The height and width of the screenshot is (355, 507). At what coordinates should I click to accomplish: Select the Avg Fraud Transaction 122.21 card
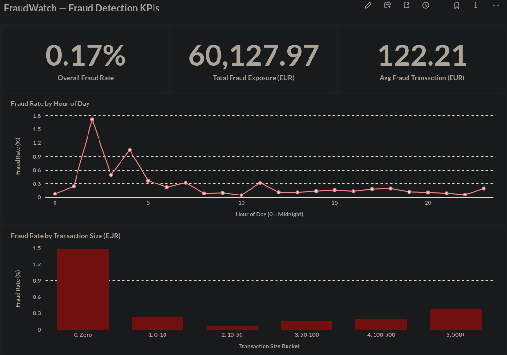[x=422, y=60]
